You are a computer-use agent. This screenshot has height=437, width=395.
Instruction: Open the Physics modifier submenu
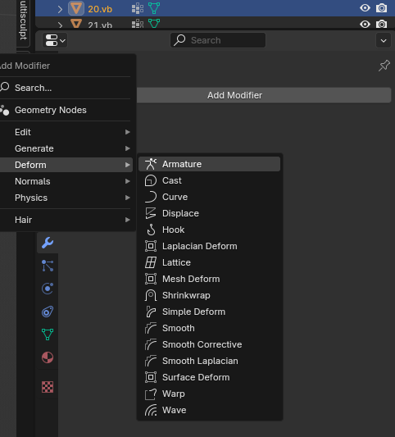(66, 198)
